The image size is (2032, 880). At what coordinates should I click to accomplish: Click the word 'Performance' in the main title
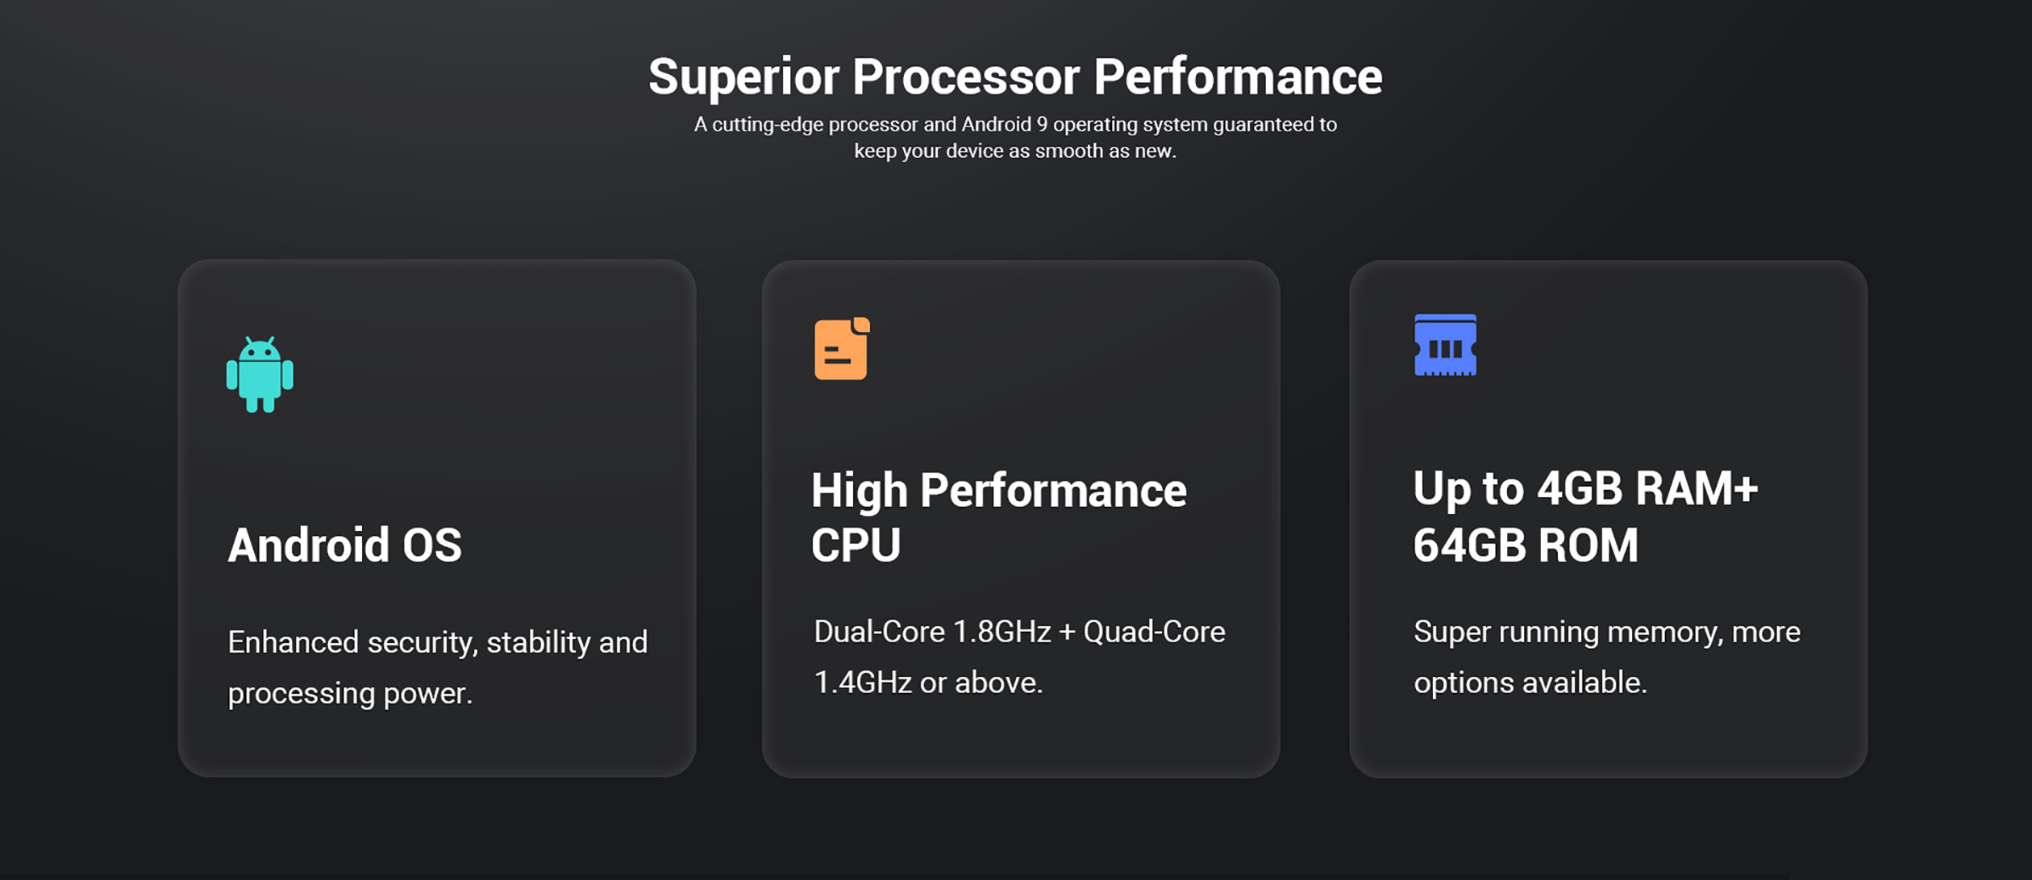[x=1238, y=77]
